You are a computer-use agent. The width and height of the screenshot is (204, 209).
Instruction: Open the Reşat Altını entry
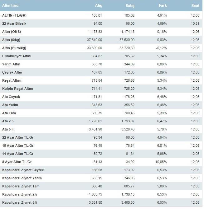pos(12,80)
